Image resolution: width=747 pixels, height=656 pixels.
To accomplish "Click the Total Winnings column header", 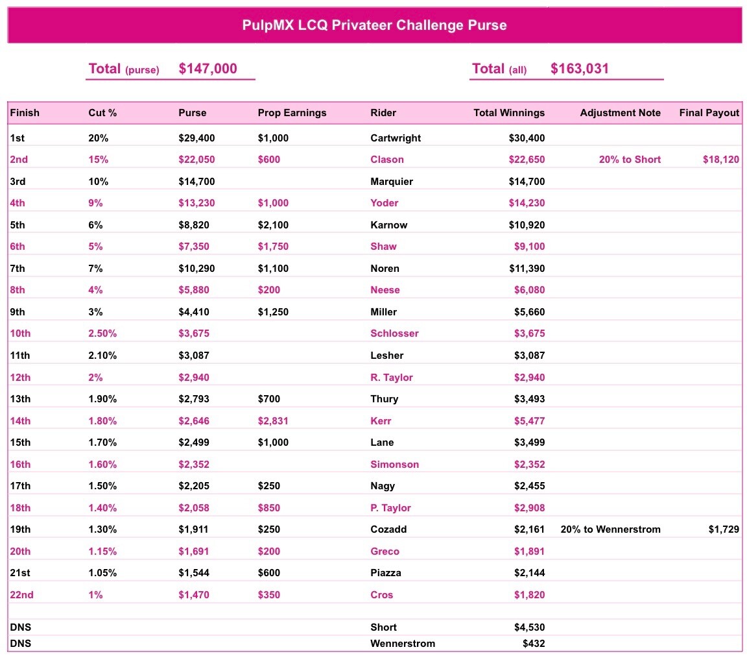I will click(x=509, y=113).
